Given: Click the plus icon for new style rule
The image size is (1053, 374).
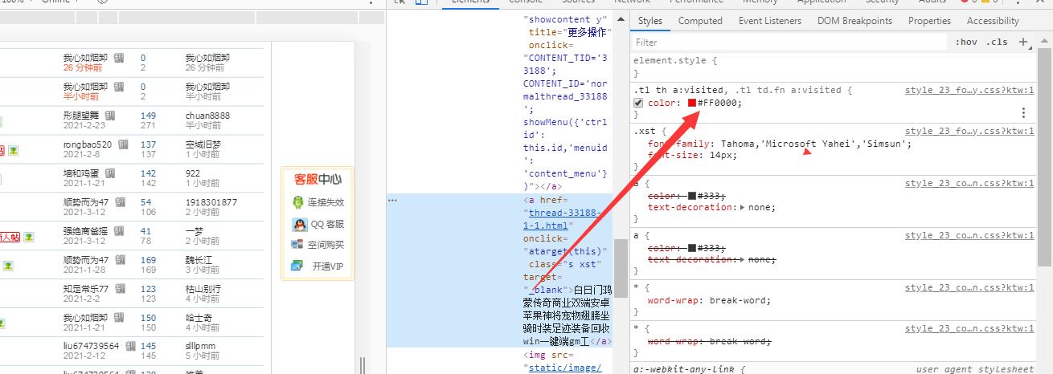Looking at the screenshot, I should [1023, 42].
